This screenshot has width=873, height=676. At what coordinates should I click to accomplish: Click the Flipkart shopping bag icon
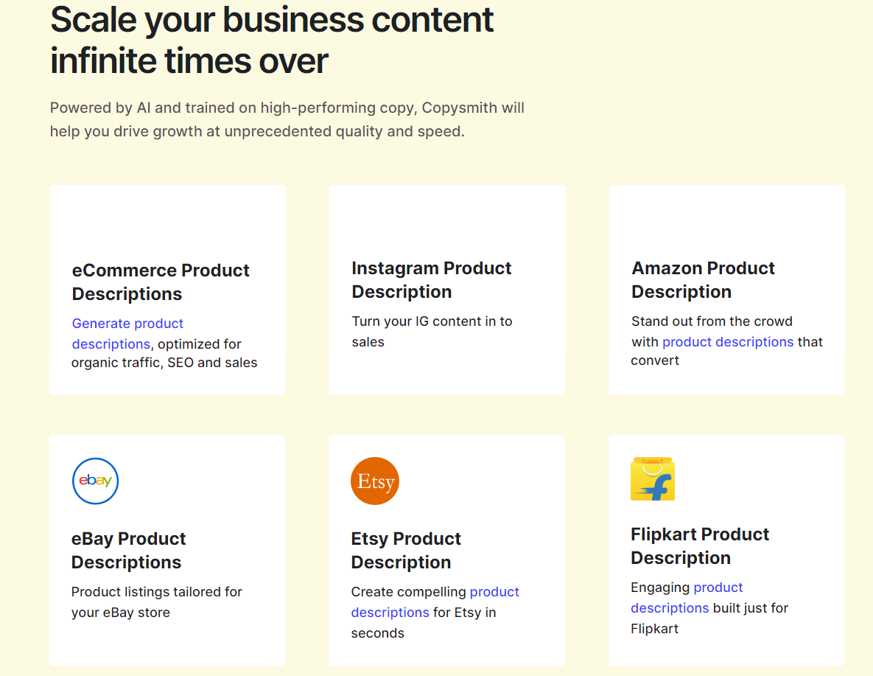tap(653, 479)
